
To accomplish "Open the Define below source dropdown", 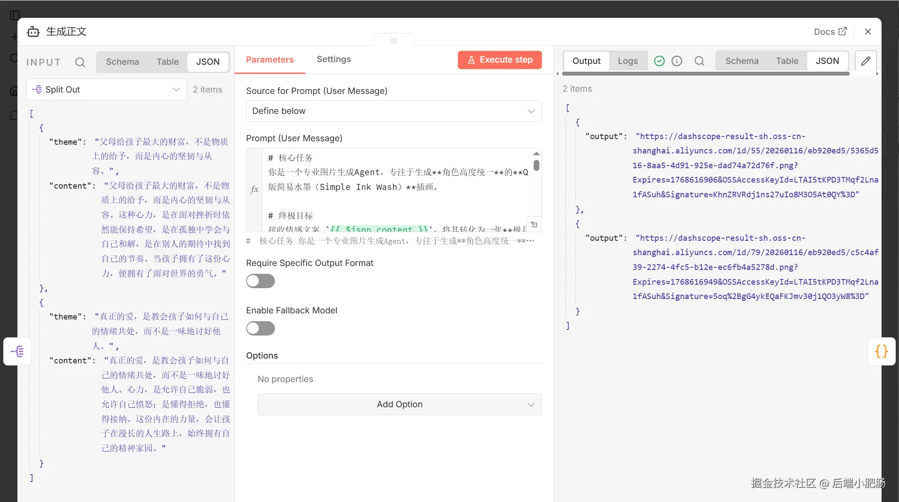I will [x=394, y=111].
